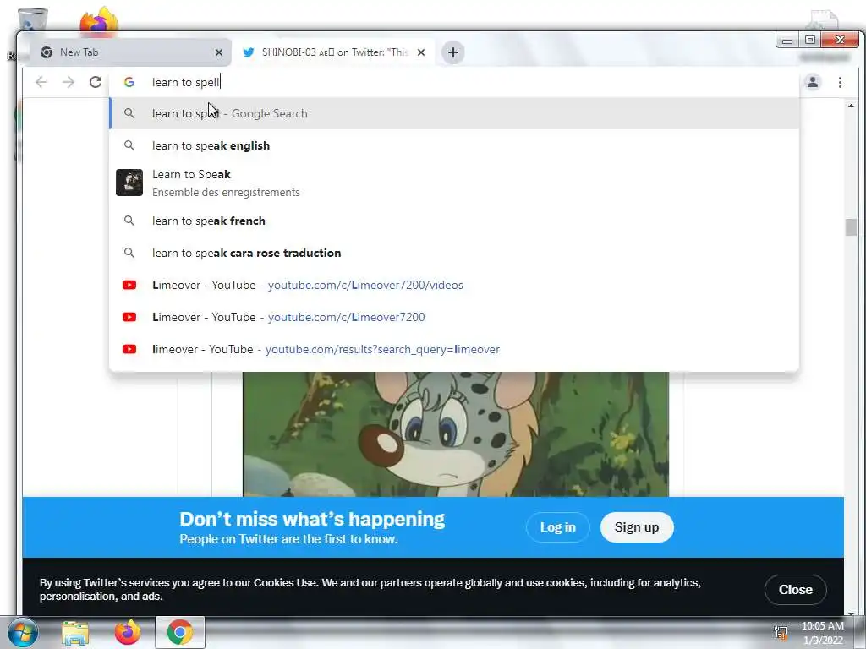Click the scrollbar up arrow
This screenshot has width=866, height=649.
[851, 105]
